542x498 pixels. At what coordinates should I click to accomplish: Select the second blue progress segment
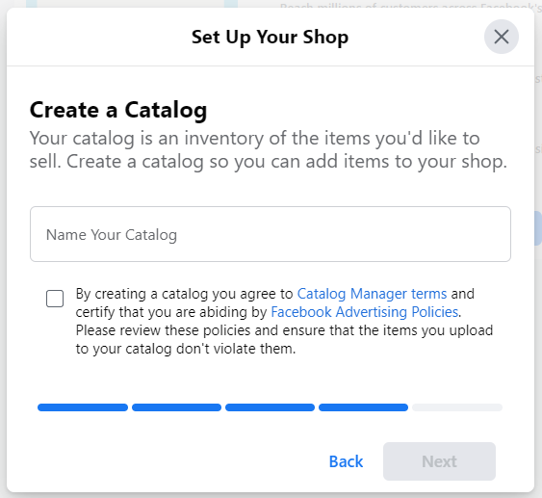coord(176,407)
